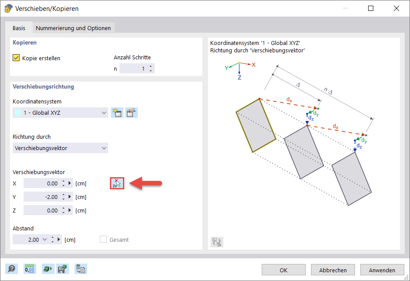Open the Richtung durch dropdown

60,148
